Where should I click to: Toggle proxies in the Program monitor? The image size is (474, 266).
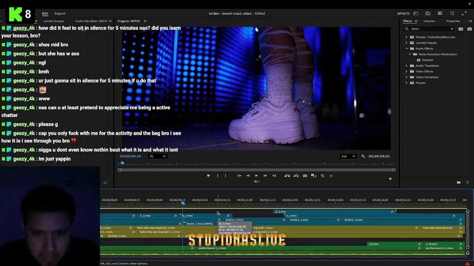tap(323, 176)
